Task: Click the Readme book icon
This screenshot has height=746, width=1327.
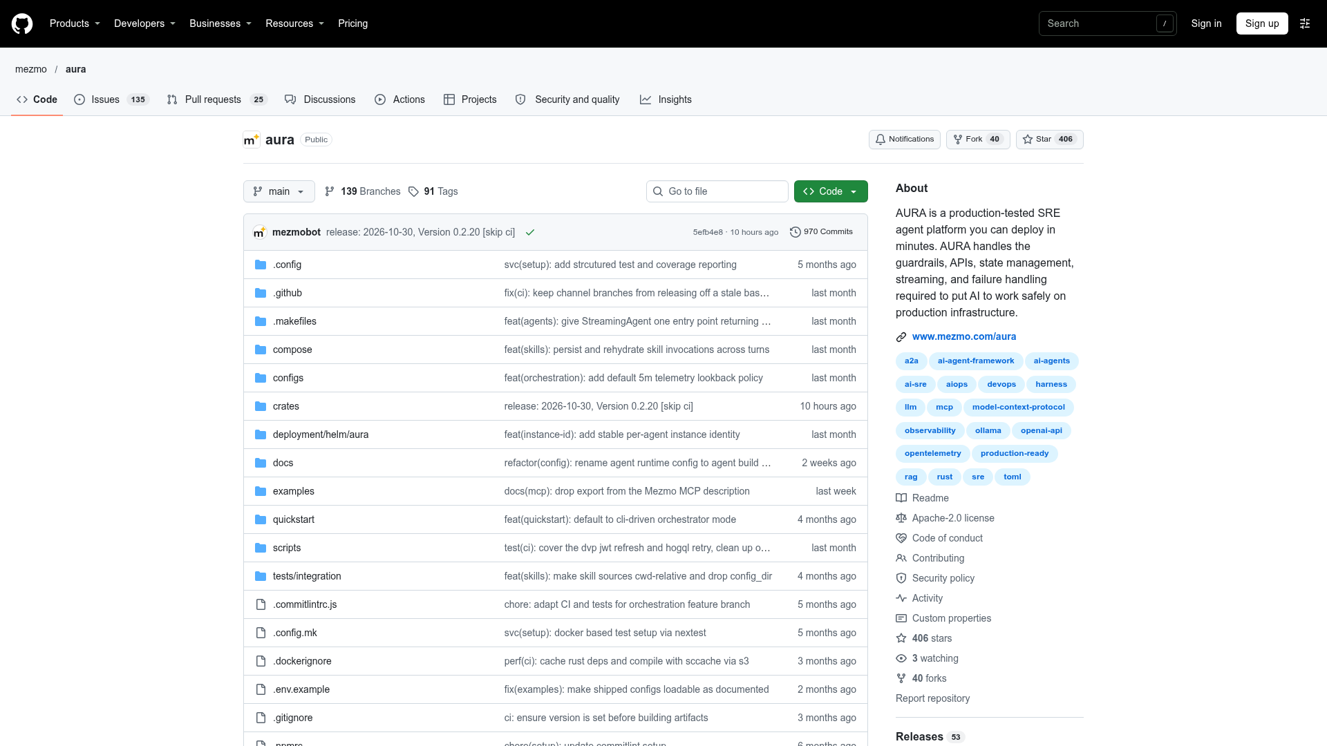Action: click(x=901, y=498)
